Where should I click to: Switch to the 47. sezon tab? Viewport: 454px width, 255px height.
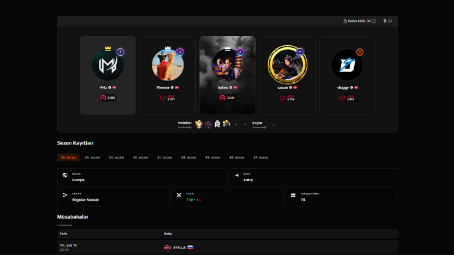click(x=261, y=157)
